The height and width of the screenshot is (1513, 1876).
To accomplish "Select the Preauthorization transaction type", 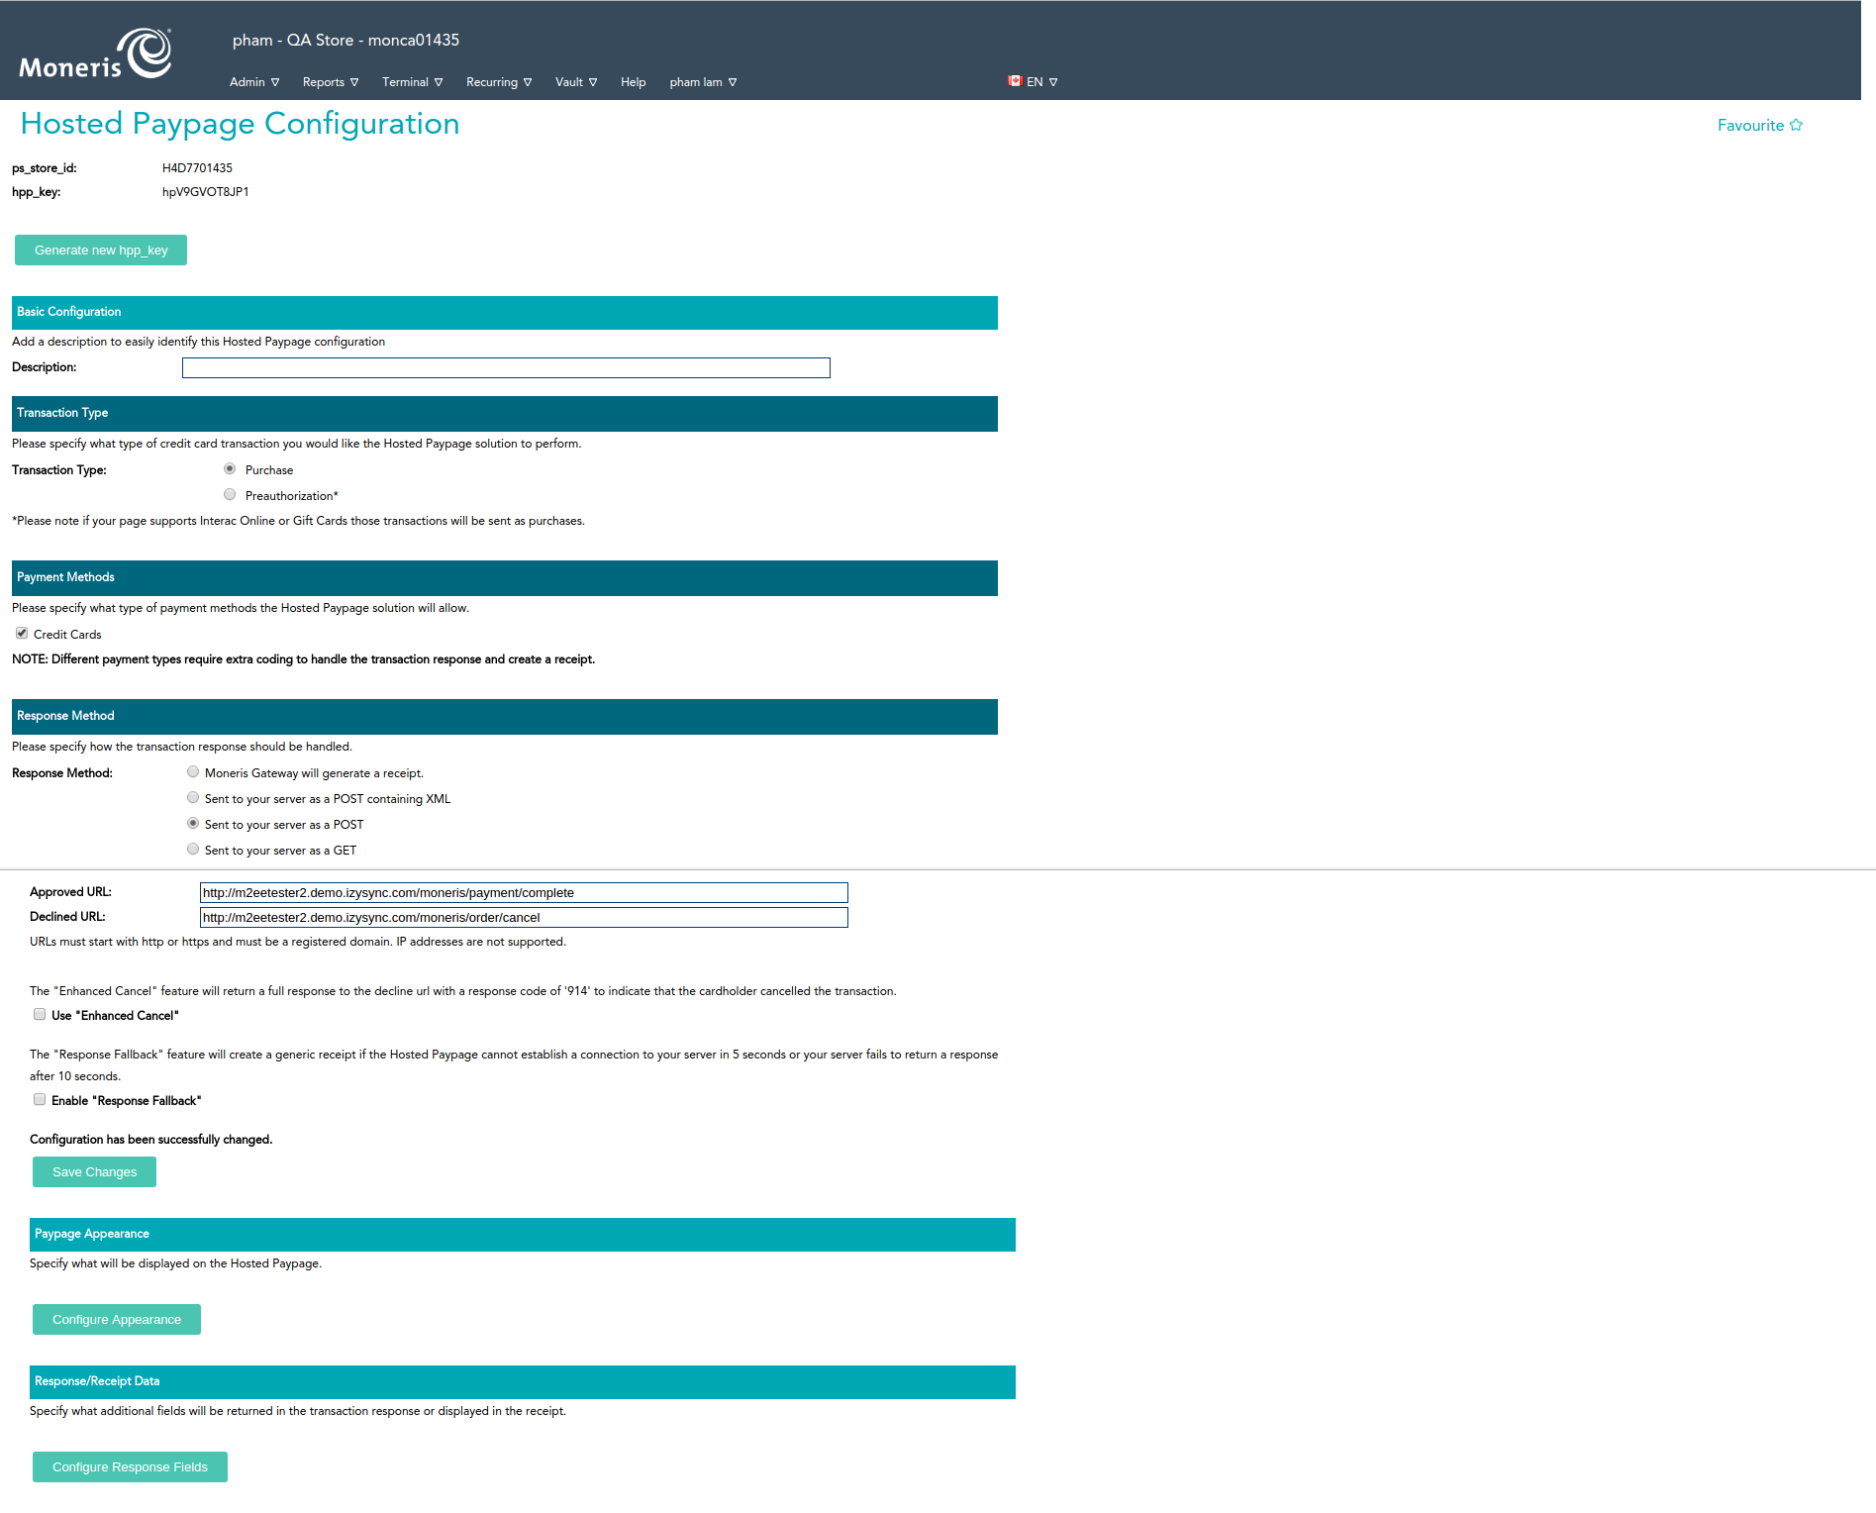I will click(230, 495).
